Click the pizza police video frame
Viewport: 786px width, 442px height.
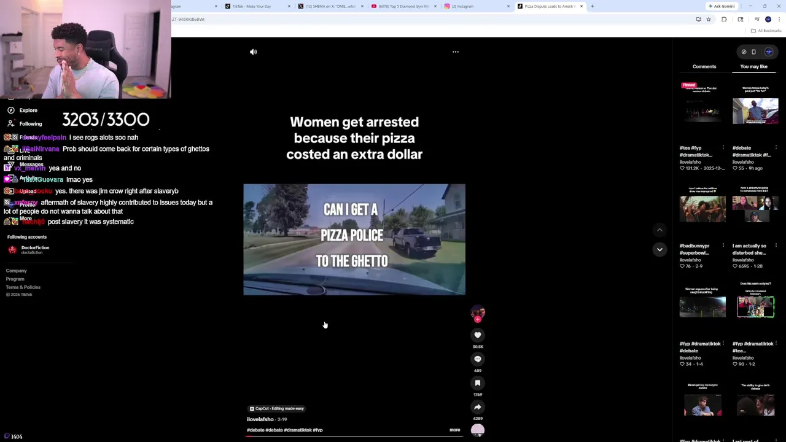click(354, 239)
